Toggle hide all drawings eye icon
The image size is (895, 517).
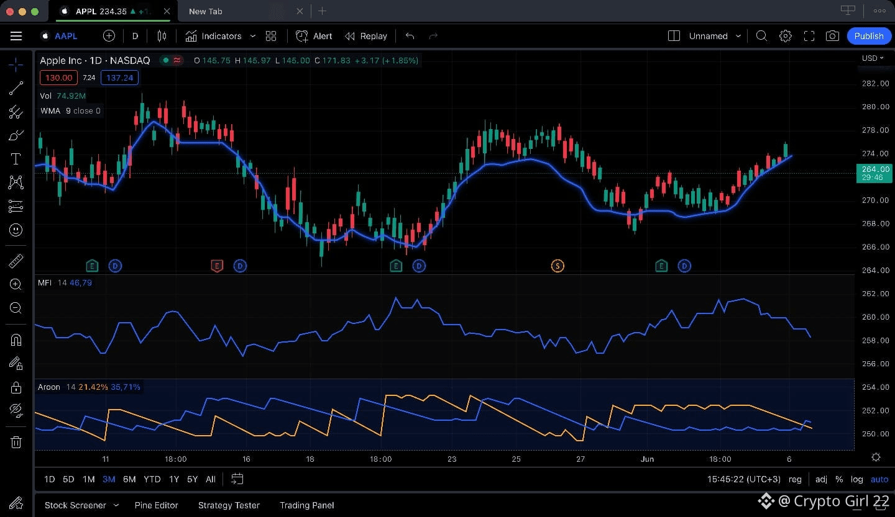(x=16, y=410)
